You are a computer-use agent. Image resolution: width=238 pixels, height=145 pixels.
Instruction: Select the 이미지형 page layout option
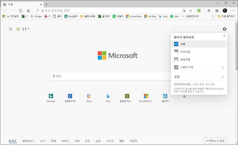(x=199, y=52)
